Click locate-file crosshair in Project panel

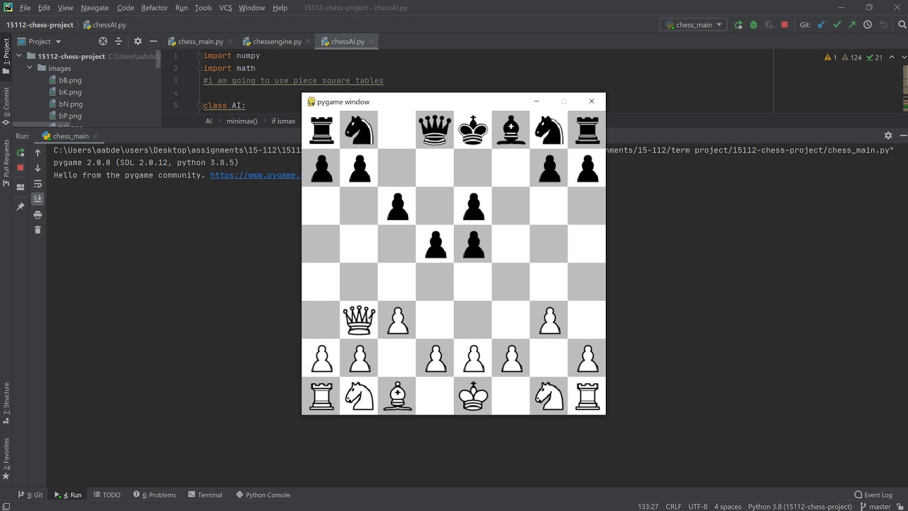[x=103, y=41]
